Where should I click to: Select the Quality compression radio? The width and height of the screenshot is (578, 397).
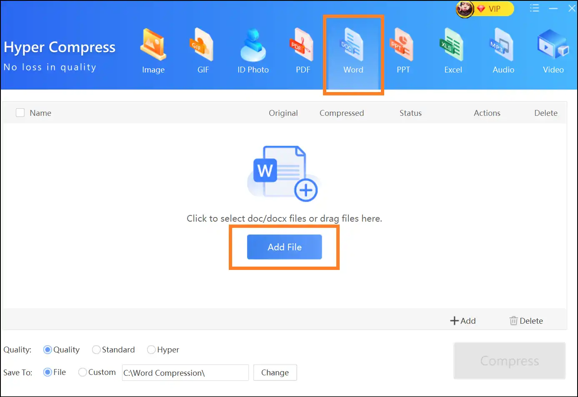[x=62, y=350]
